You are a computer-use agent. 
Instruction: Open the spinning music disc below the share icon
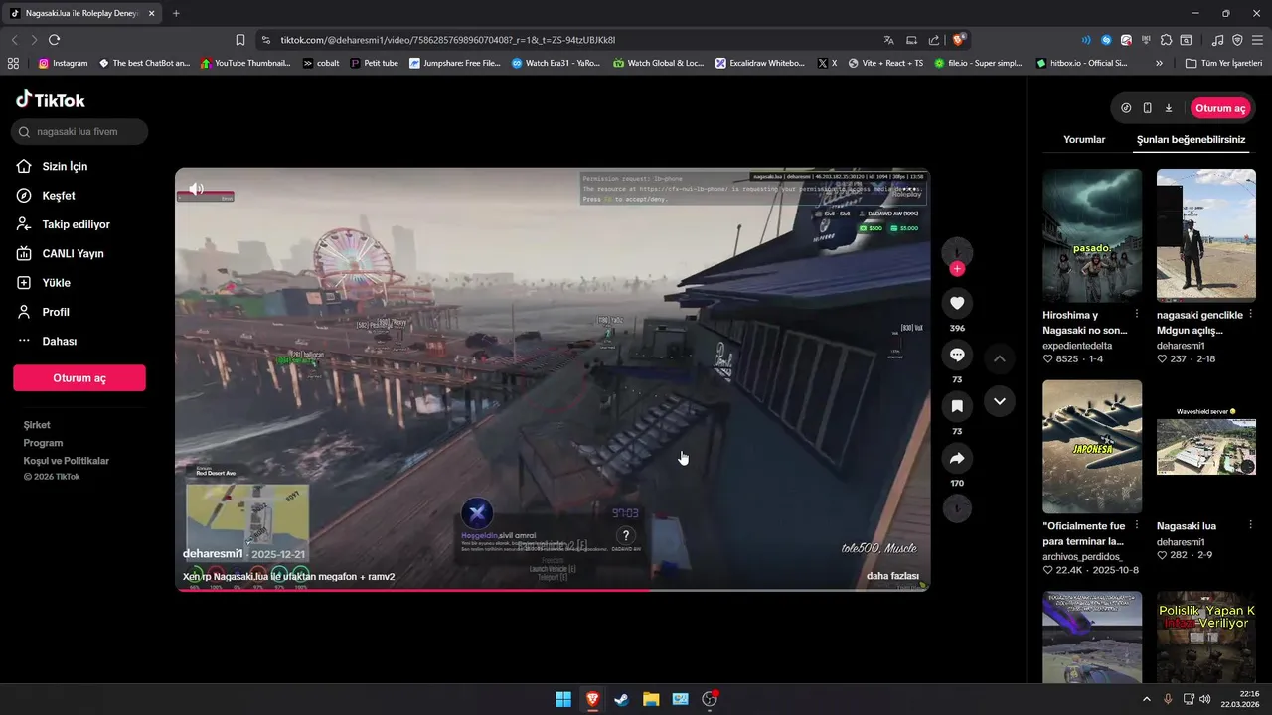(x=957, y=508)
